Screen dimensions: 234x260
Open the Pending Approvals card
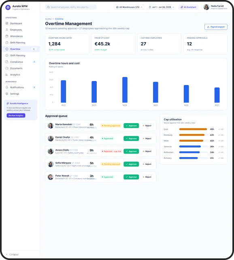(x=206, y=44)
